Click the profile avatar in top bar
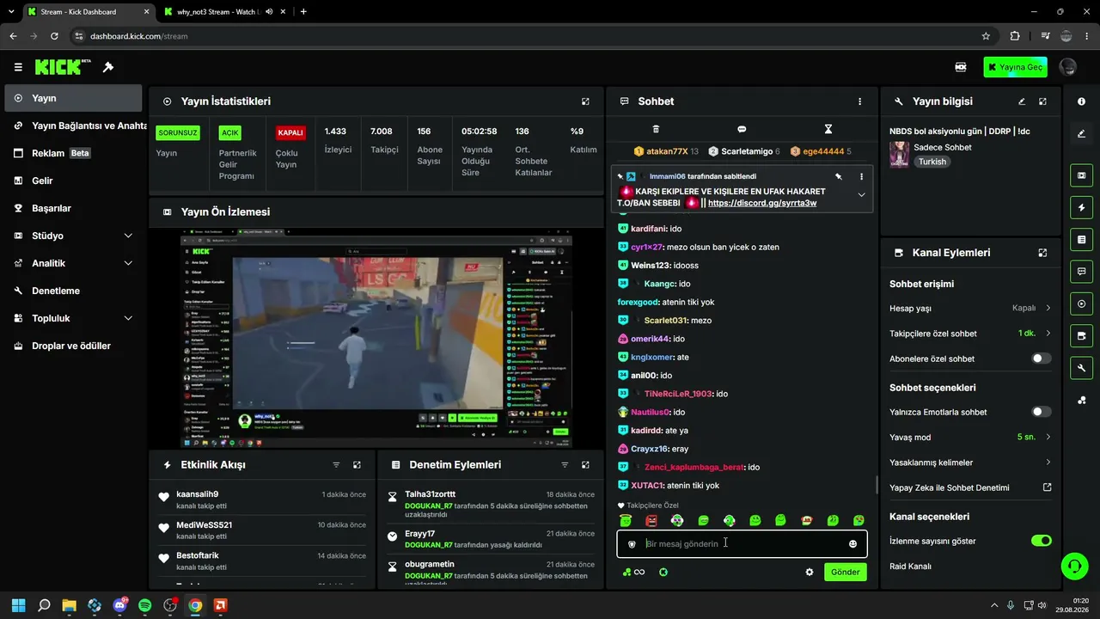 1068,67
